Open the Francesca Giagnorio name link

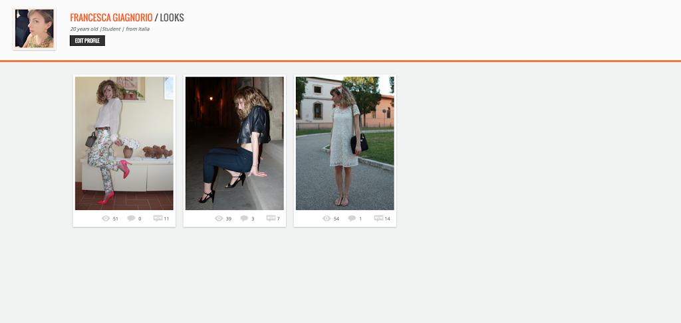pyautogui.click(x=111, y=18)
